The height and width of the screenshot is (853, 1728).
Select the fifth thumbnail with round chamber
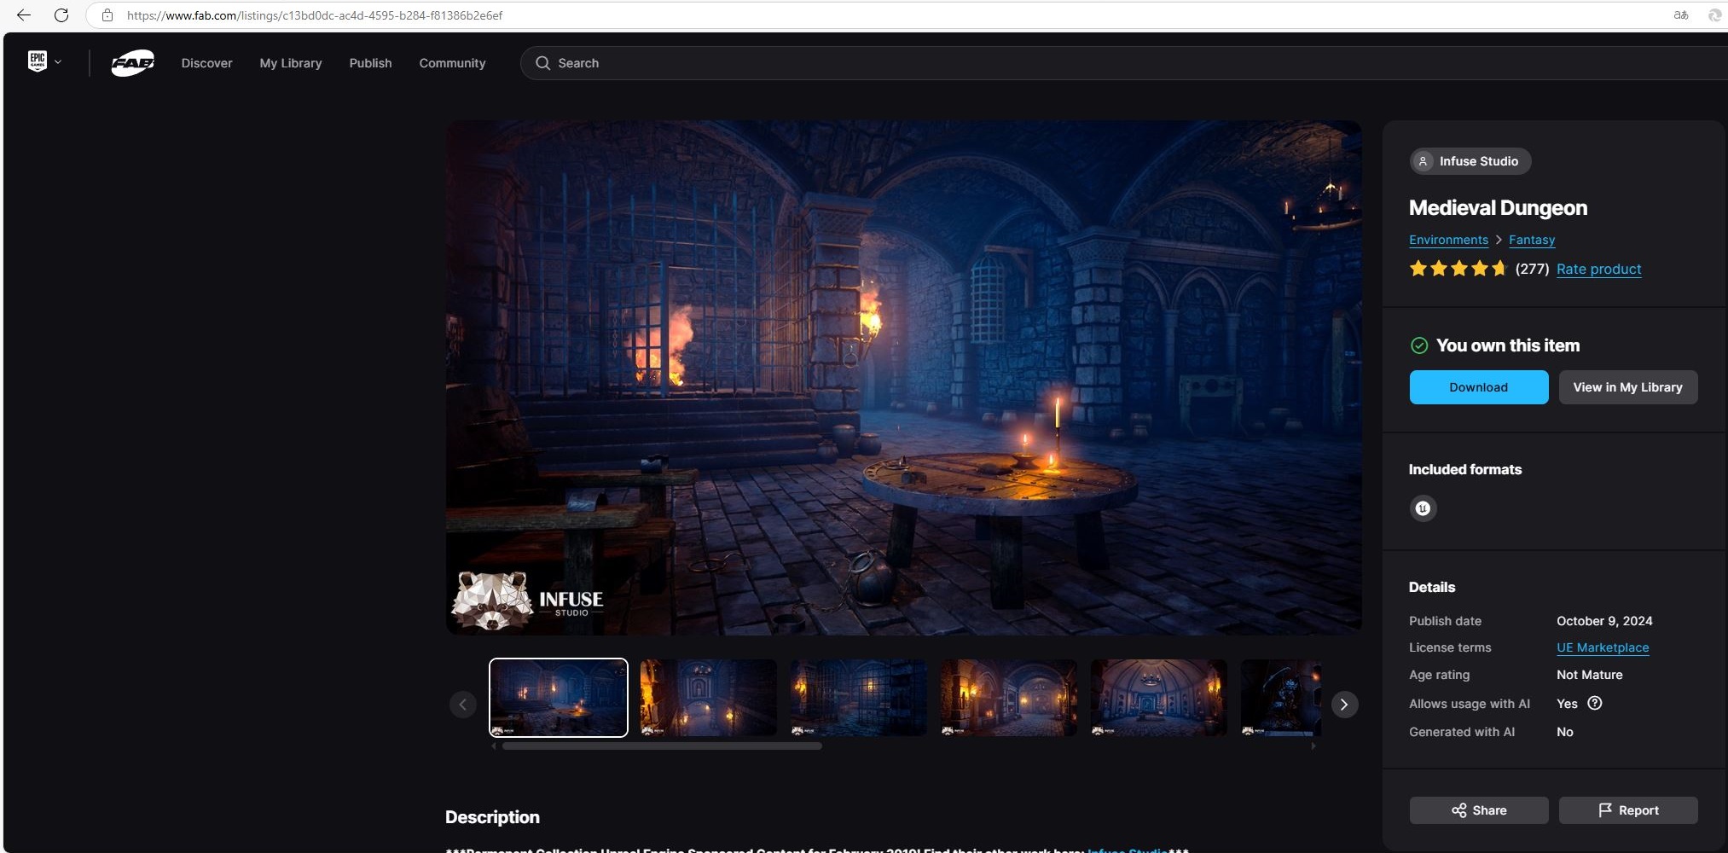pyautogui.click(x=1158, y=698)
